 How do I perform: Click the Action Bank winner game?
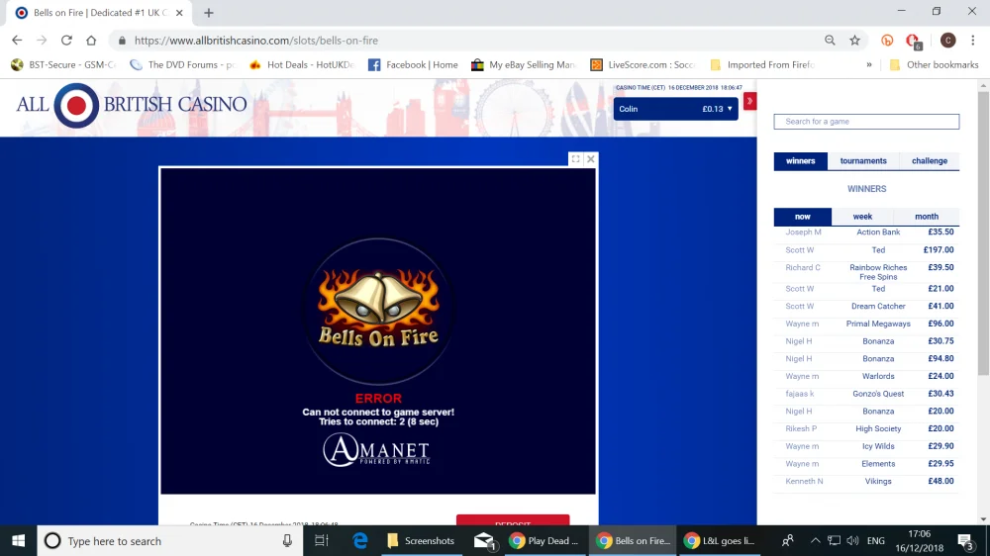tap(878, 232)
